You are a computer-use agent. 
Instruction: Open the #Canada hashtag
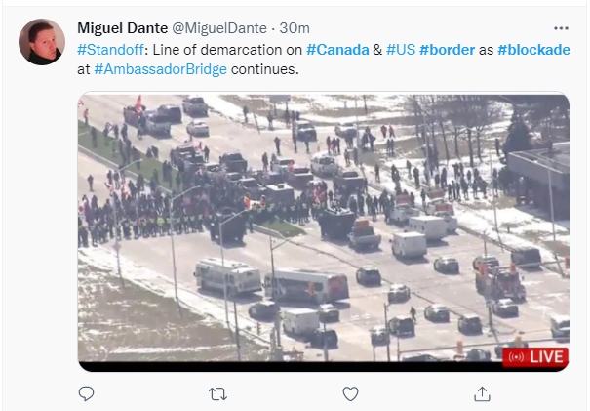pyautogui.click(x=337, y=50)
